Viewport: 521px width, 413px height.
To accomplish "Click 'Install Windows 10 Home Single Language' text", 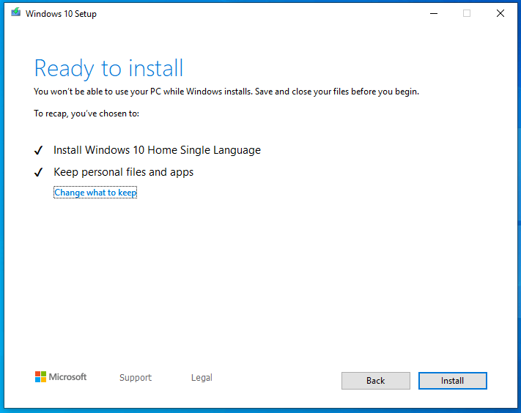I will click(157, 150).
